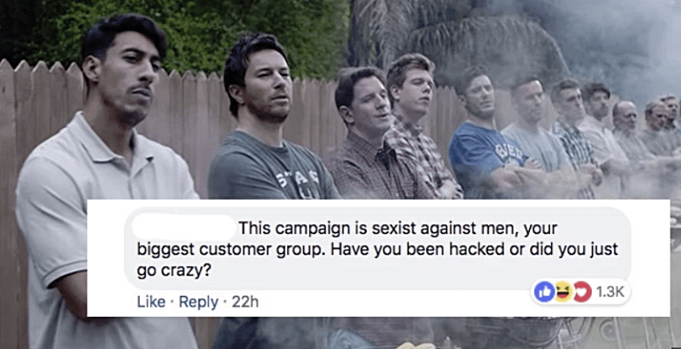Click the phrase 'go crazy?' in comment

tap(174, 271)
